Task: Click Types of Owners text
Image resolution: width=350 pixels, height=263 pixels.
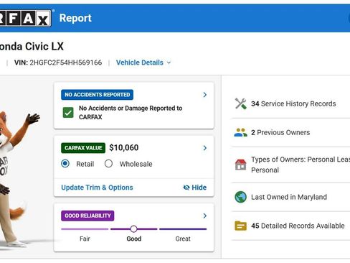Action: [301, 165]
